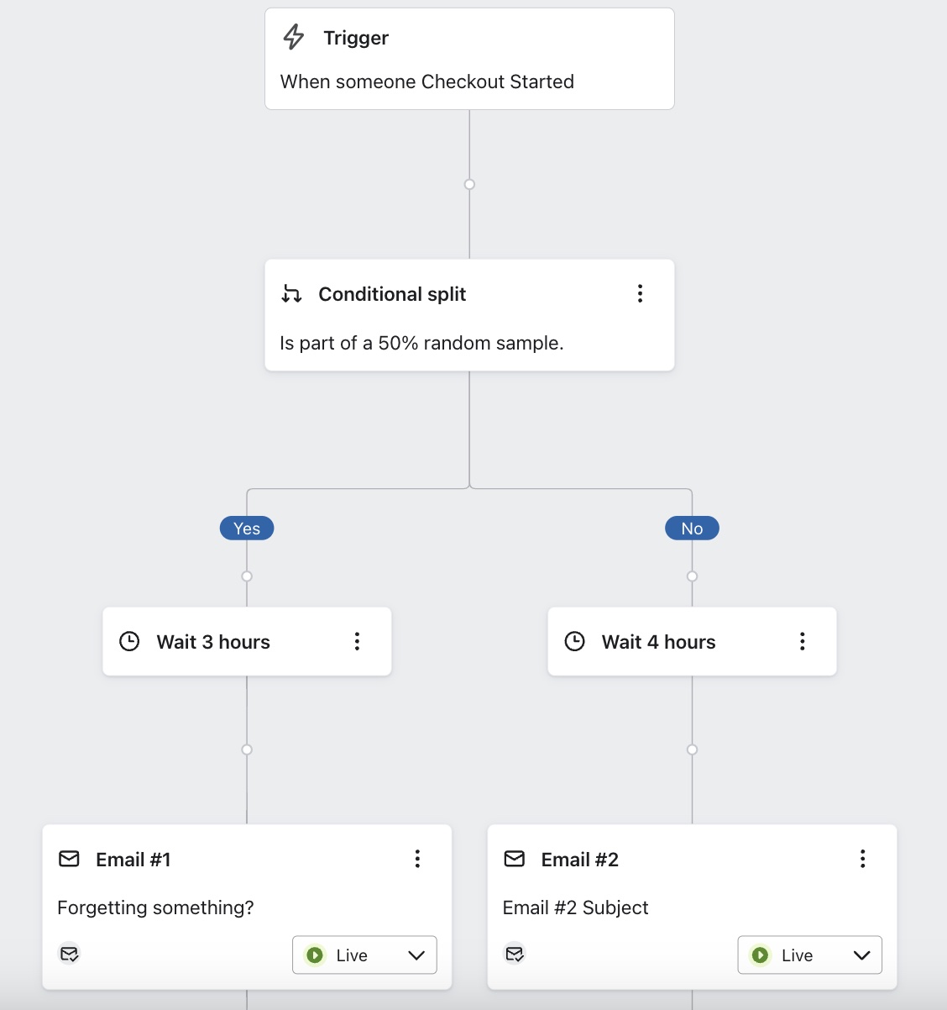Image resolution: width=947 pixels, height=1010 pixels.
Task: Click the Email #2 smart sending icon
Action: pyautogui.click(x=515, y=954)
